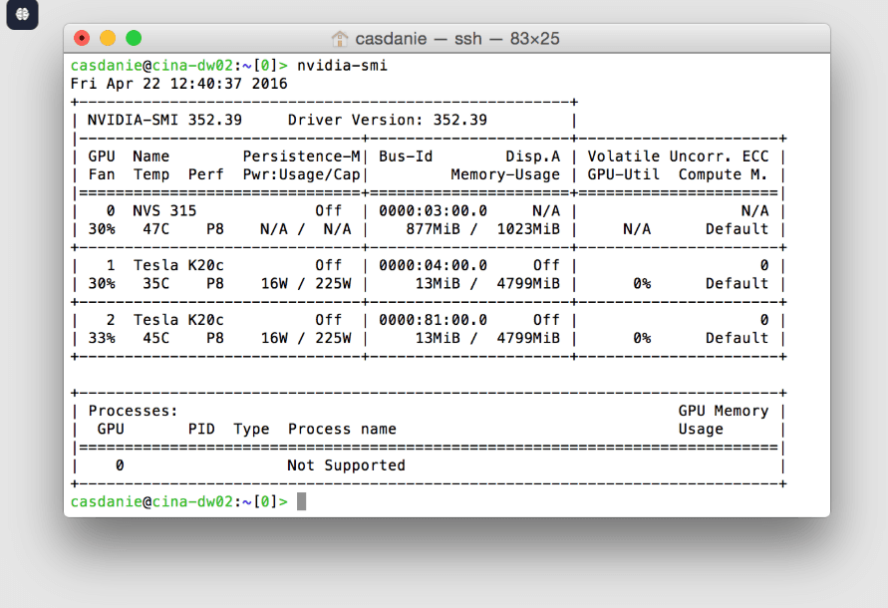Image resolution: width=888 pixels, height=608 pixels.
Task: Click the 'Process name' column header
Action: click(x=342, y=429)
